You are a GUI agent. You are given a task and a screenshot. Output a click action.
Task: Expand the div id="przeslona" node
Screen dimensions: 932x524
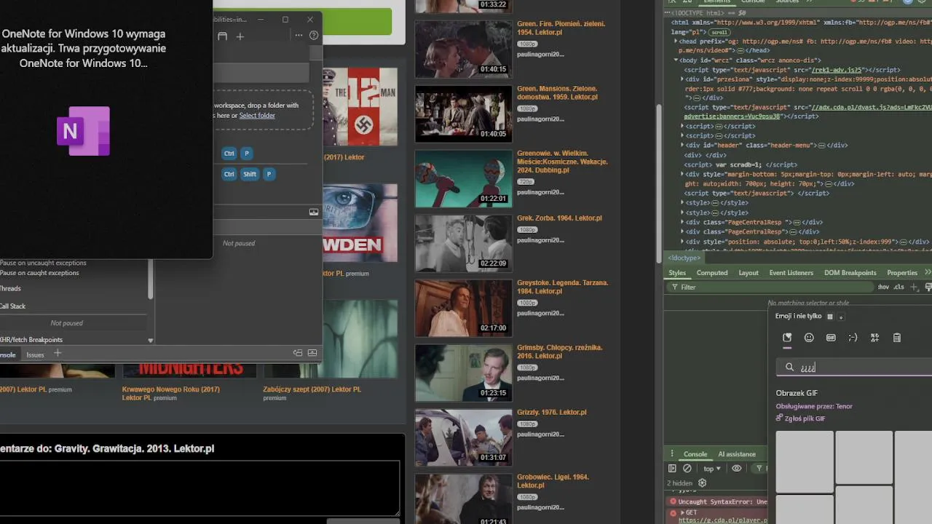[682, 79]
